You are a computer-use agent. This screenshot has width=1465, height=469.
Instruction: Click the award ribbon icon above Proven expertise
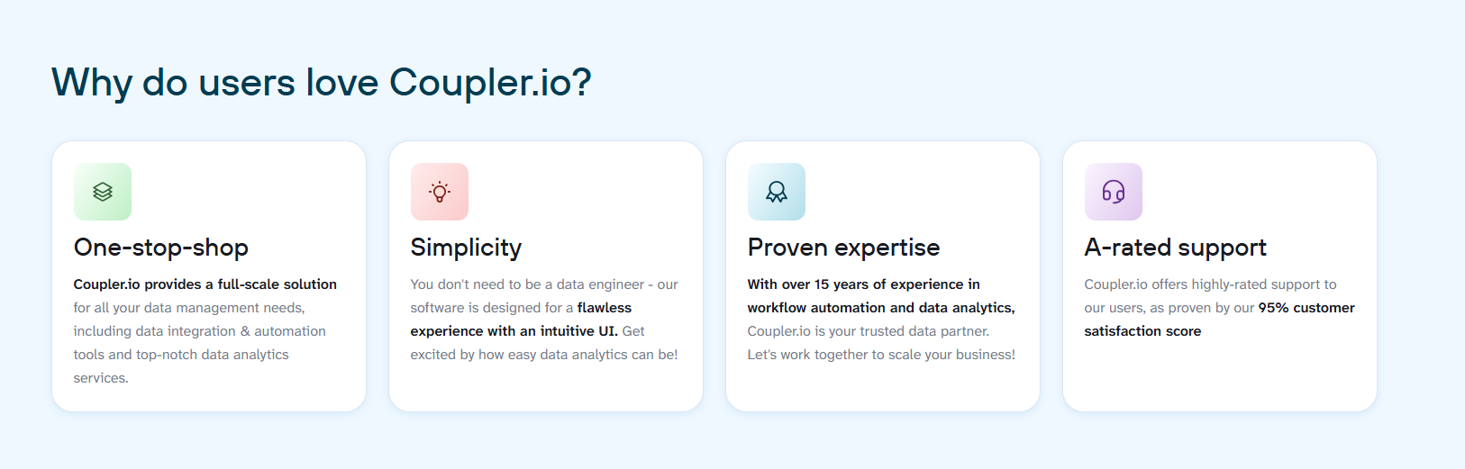click(777, 192)
